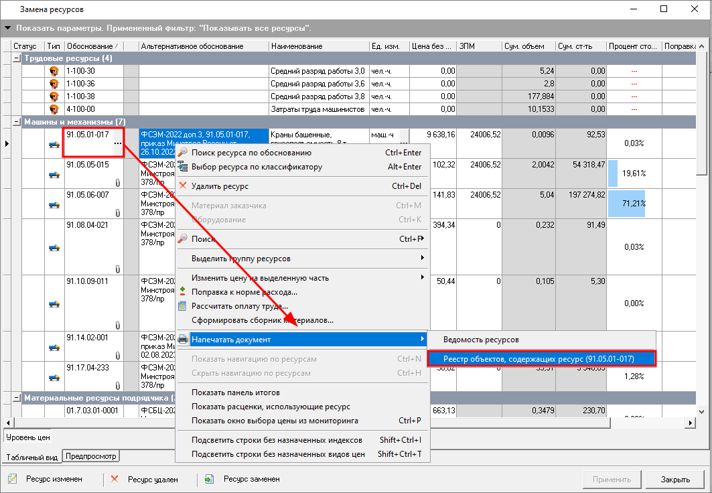
Task: Click the machine icon in row 91.05.06-007
Action: tap(54, 205)
